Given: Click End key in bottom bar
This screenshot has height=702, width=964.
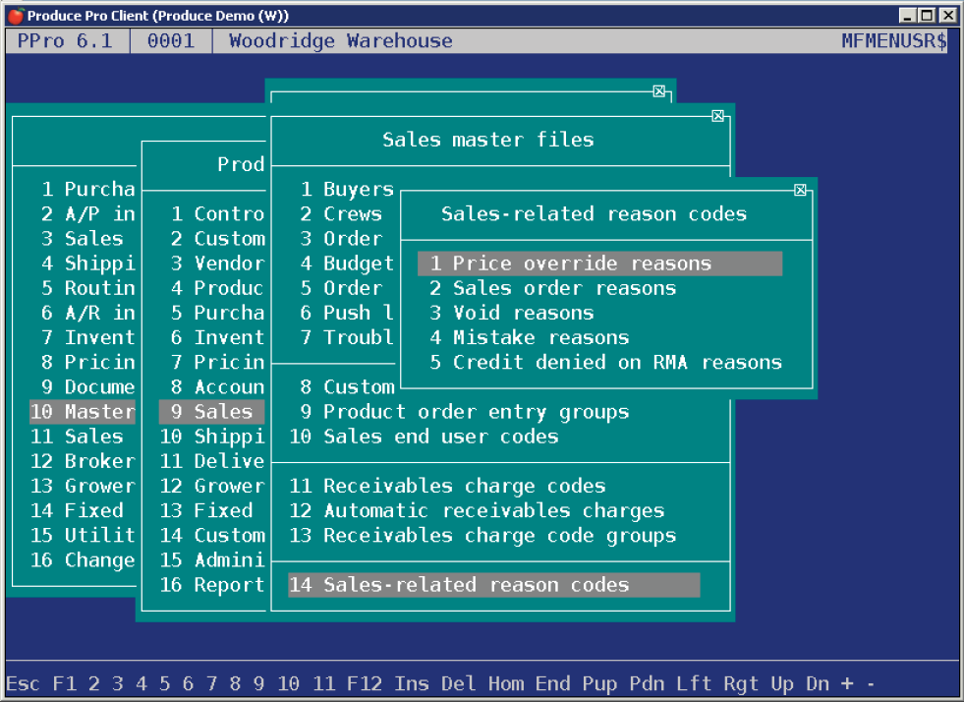Looking at the screenshot, I should 552,683.
